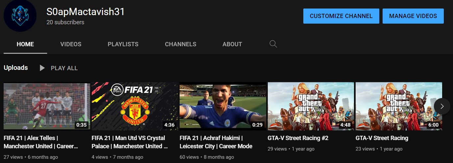453x163 pixels.
Task: Show next uploads with right arrow
Action: (442, 106)
